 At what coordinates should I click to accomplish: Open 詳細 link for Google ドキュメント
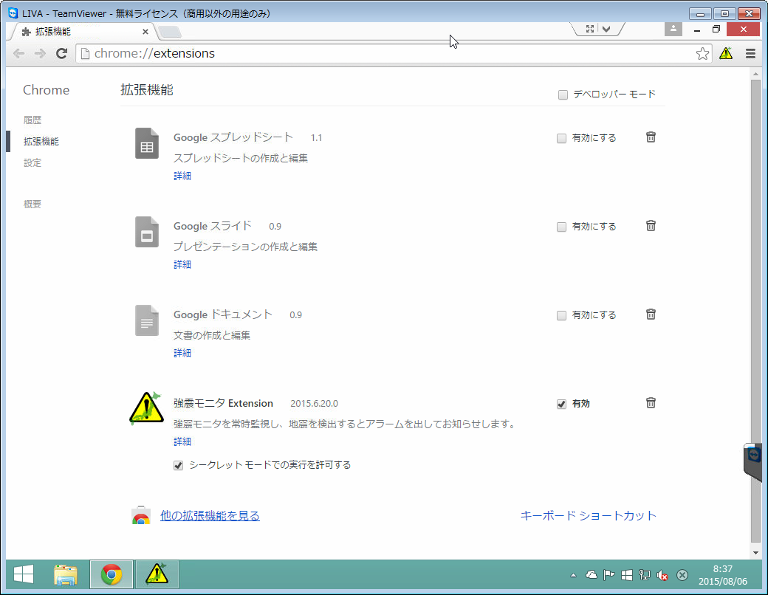182,353
